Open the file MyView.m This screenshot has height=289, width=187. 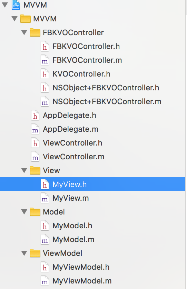point(71,198)
